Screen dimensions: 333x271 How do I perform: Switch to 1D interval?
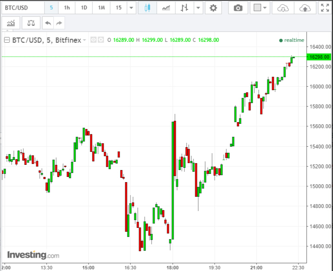pos(84,8)
